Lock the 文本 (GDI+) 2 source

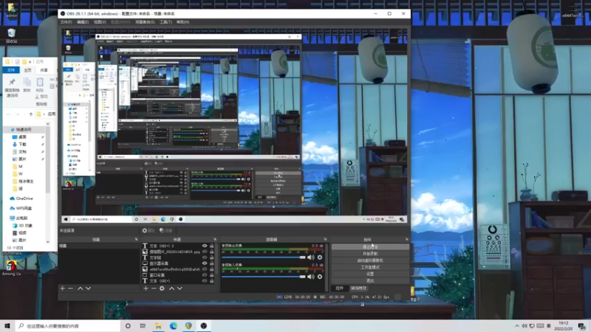pyautogui.click(x=211, y=246)
